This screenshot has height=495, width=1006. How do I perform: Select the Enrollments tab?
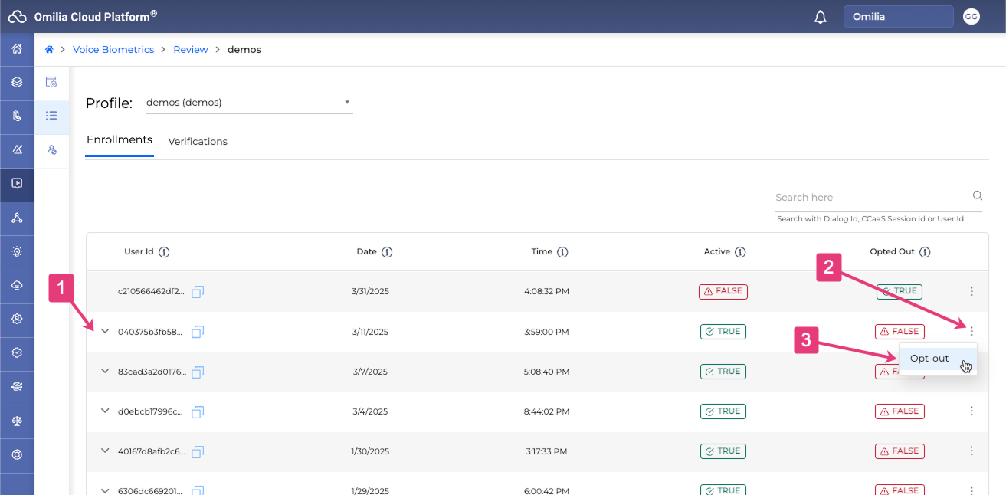tap(120, 140)
